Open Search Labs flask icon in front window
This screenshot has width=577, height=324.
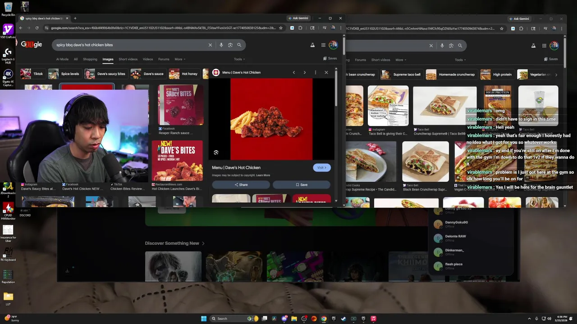(x=312, y=45)
